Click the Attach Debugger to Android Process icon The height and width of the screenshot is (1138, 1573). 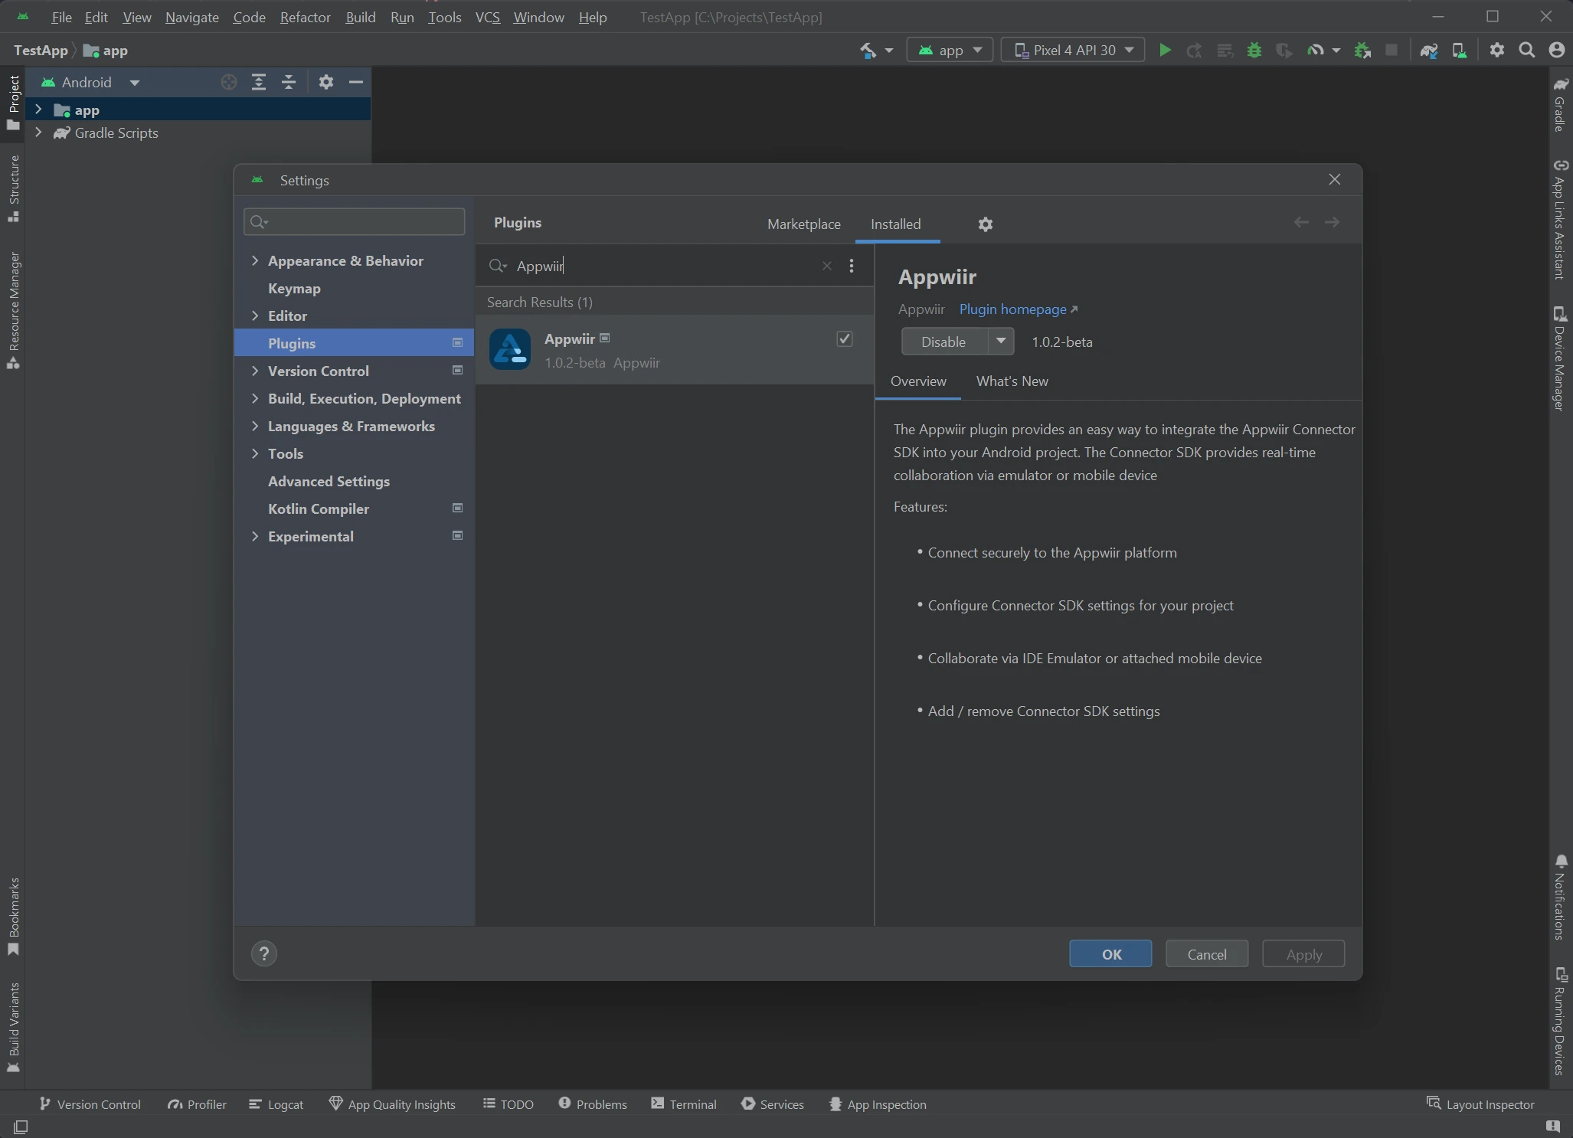(1362, 51)
